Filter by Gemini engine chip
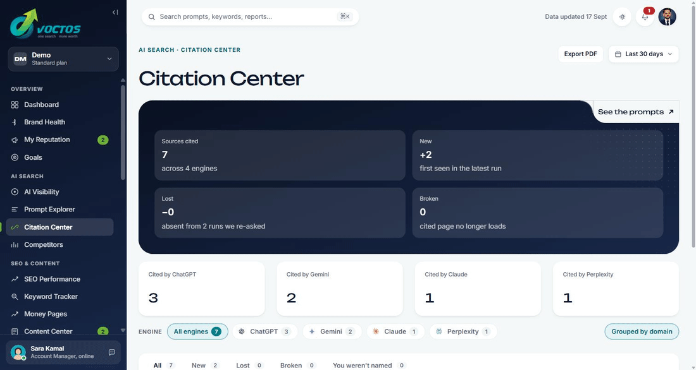 pos(332,331)
